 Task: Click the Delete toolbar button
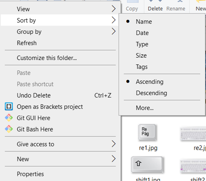click(155, 9)
